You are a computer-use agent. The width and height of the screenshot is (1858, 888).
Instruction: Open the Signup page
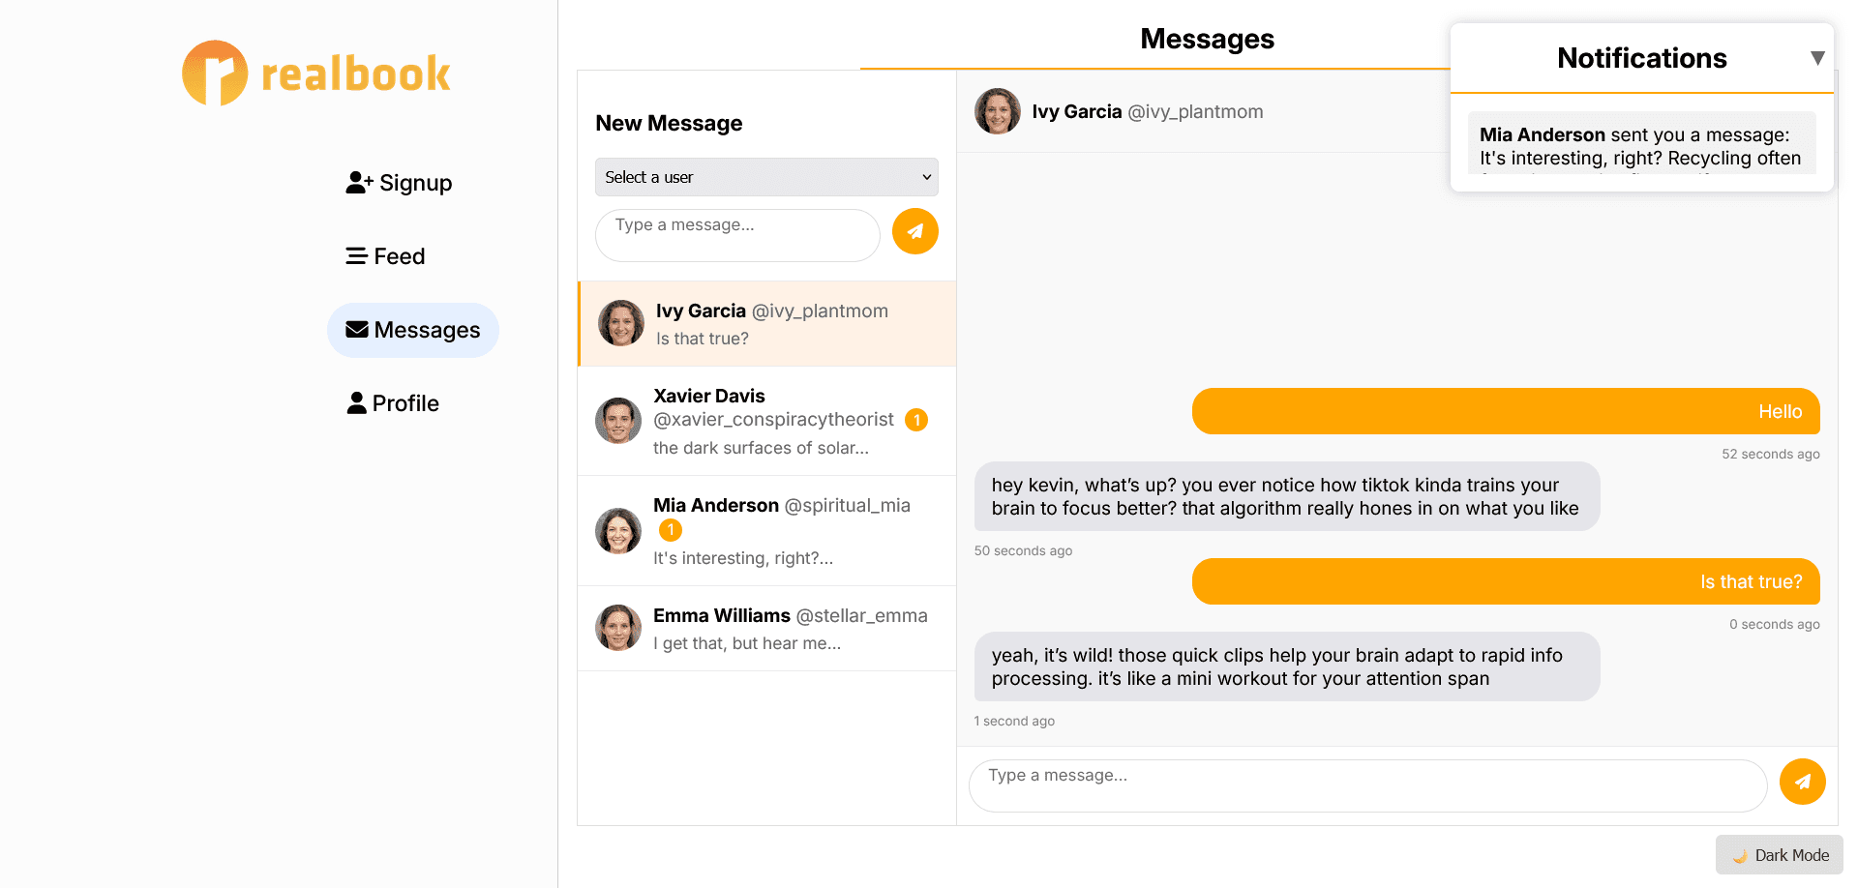tap(399, 183)
